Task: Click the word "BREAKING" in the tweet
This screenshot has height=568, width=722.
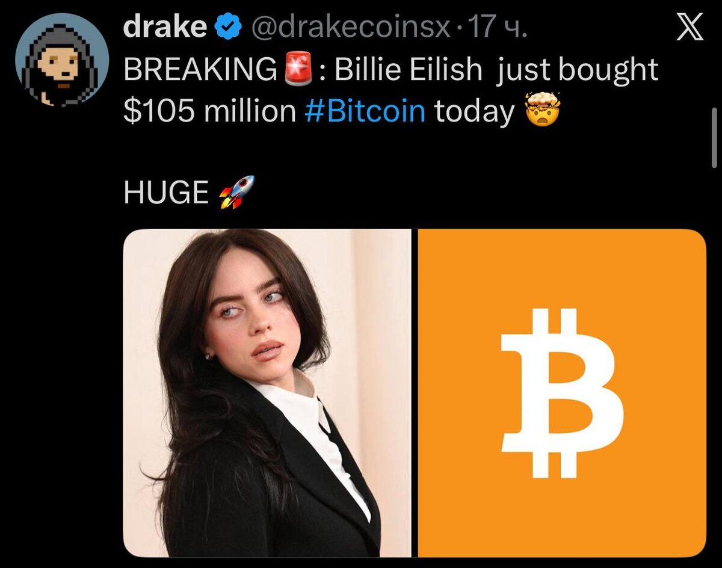Action: click(200, 70)
